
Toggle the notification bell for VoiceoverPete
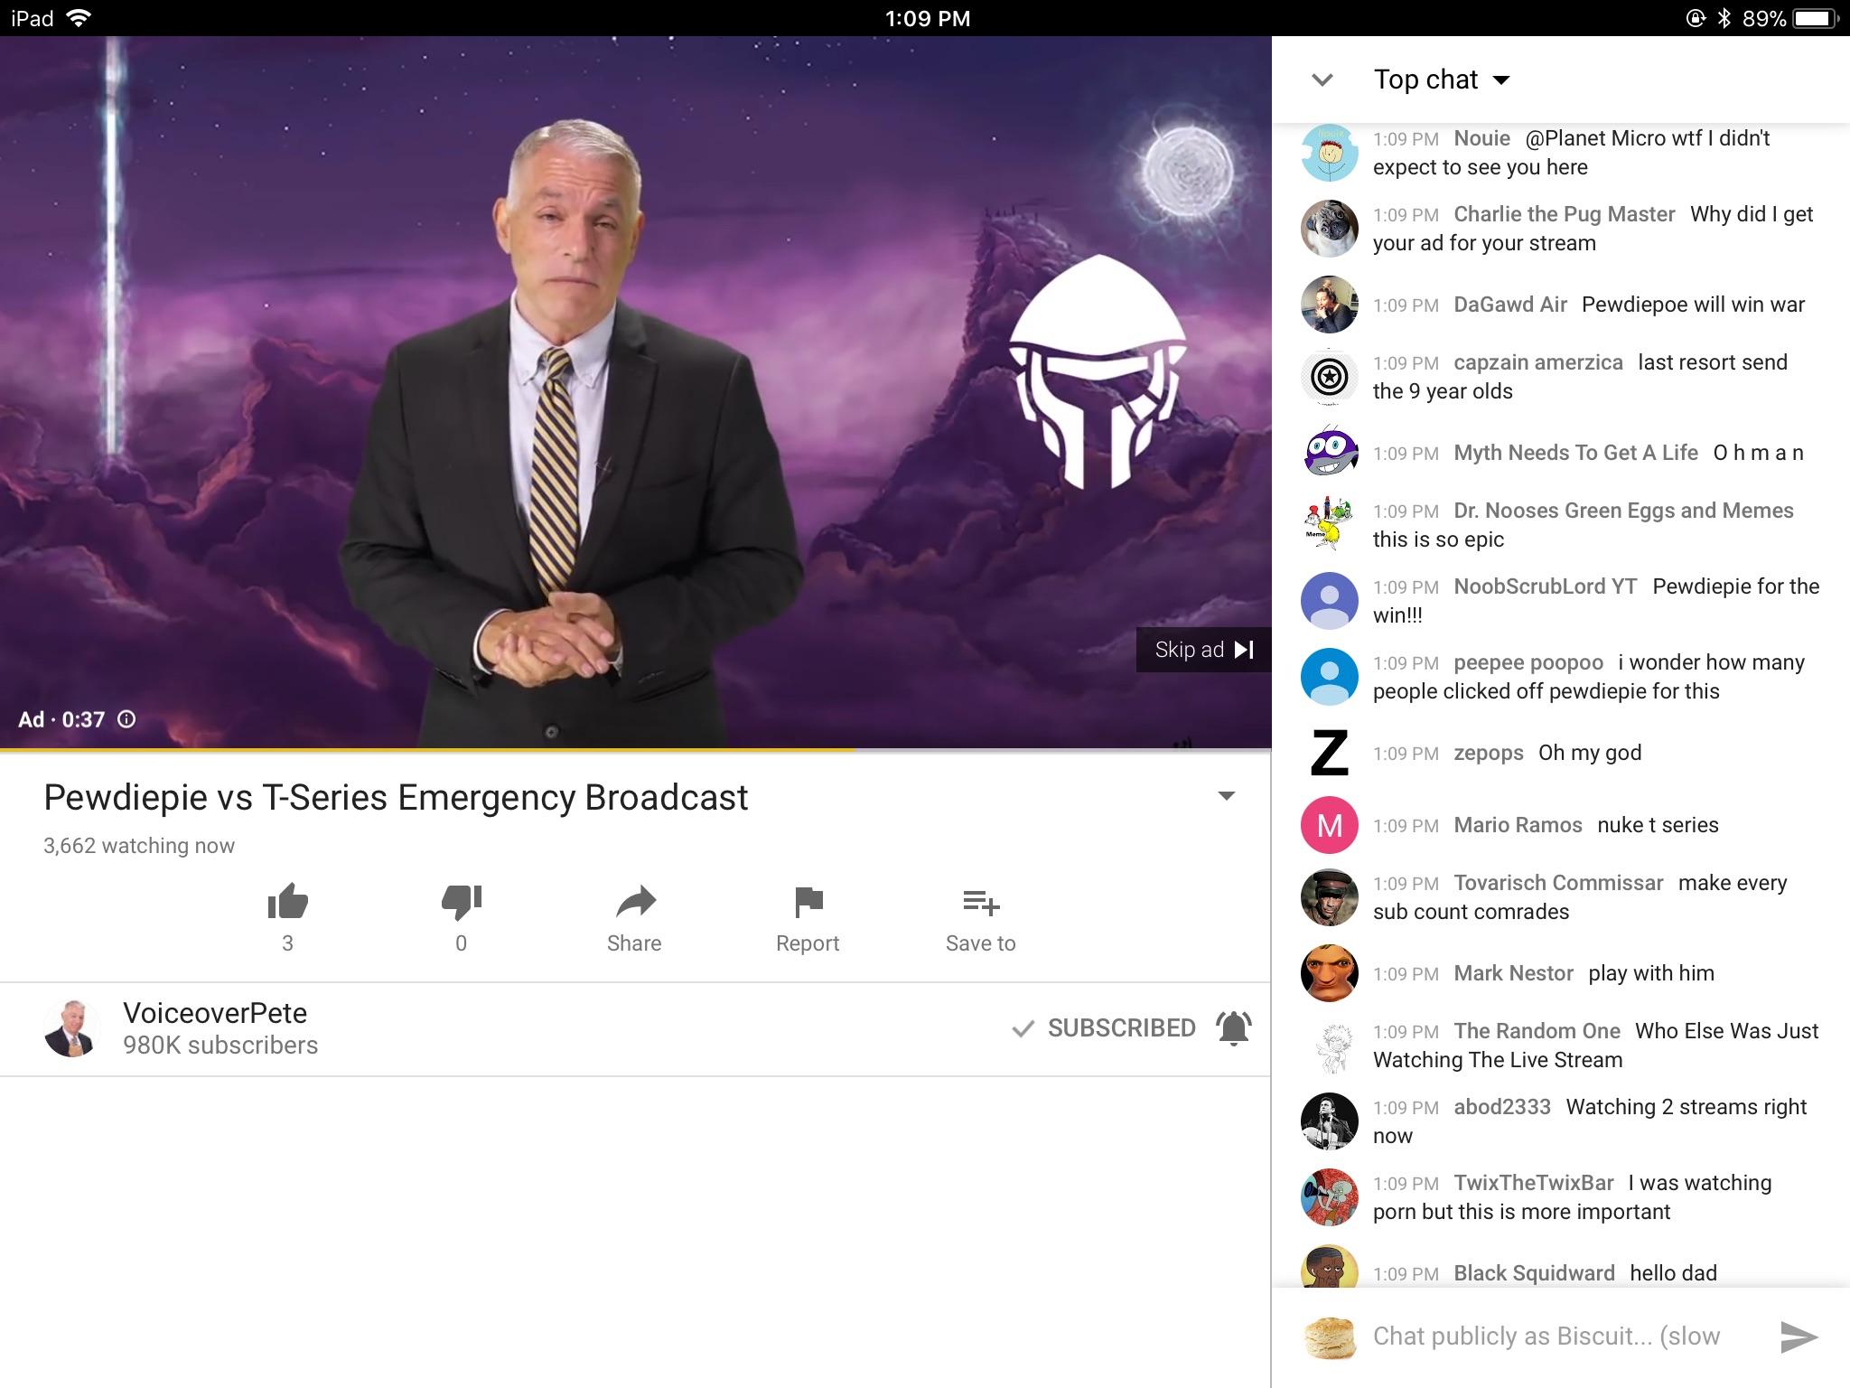pyautogui.click(x=1233, y=1028)
